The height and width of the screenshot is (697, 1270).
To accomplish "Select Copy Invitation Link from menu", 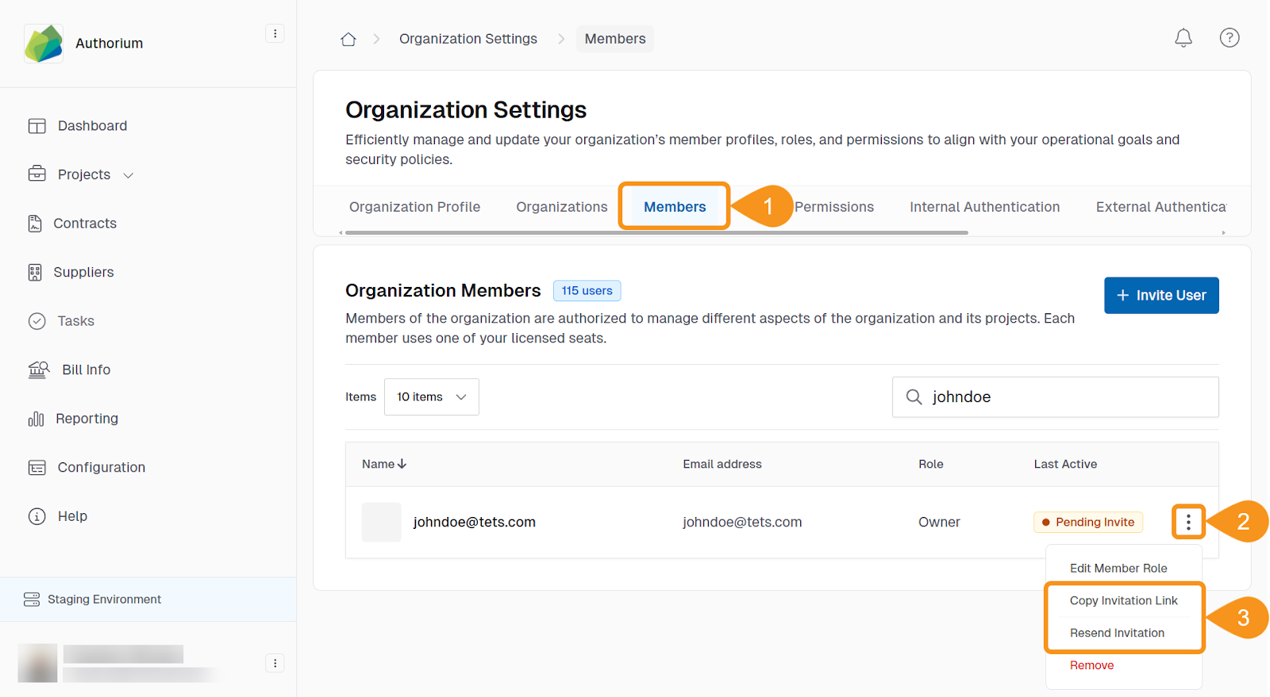I will [1123, 600].
